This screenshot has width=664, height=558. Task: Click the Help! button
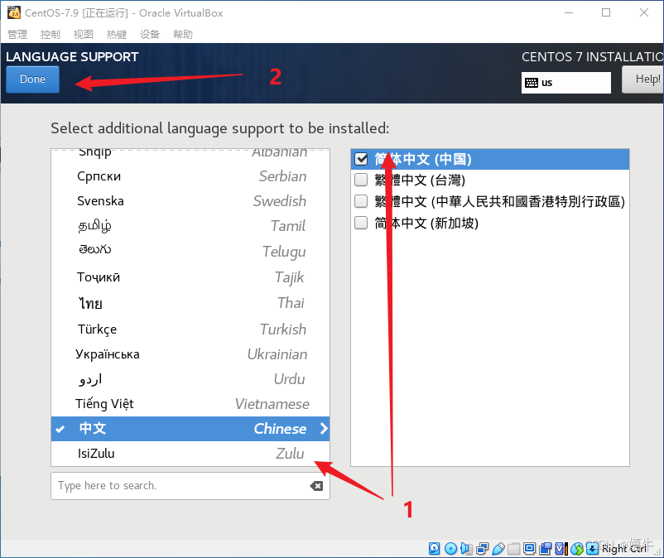(642, 79)
